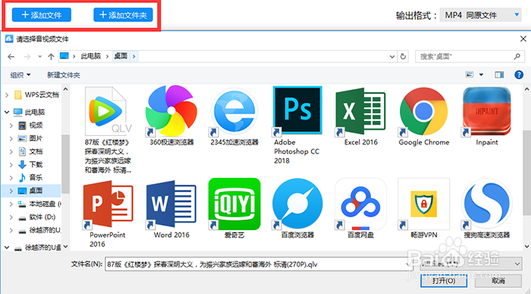Select the 87版《红楼梦》QLV video file

(x=108, y=131)
